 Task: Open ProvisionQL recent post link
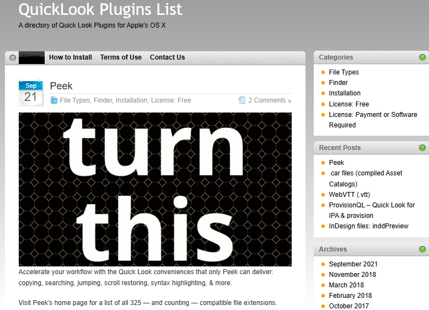[x=372, y=205]
